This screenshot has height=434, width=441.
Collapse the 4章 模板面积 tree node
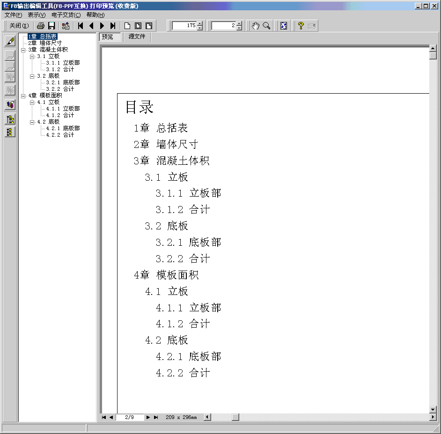[23, 96]
